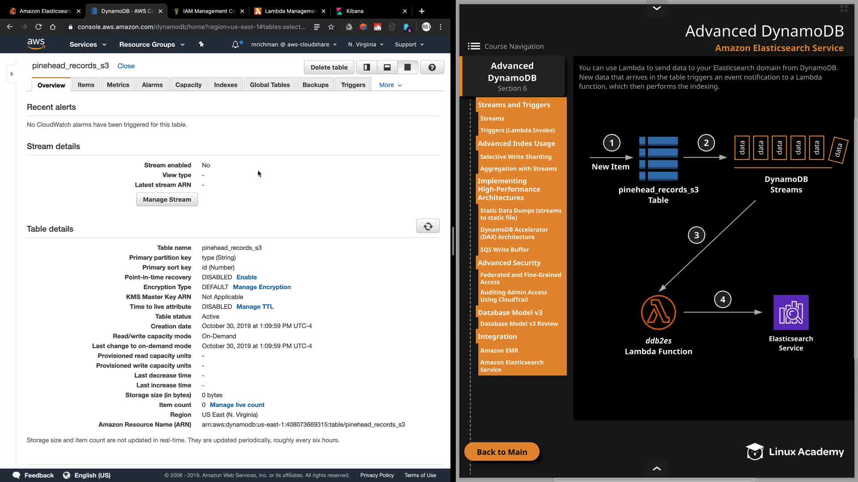Open AWS notifications bell icon
This screenshot has height=482, width=858.
click(235, 45)
